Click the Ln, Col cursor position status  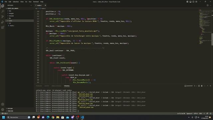point(181,113)
